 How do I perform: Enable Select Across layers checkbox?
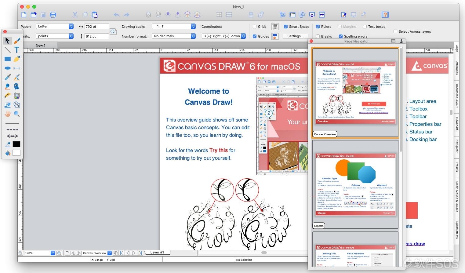click(395, 31)
